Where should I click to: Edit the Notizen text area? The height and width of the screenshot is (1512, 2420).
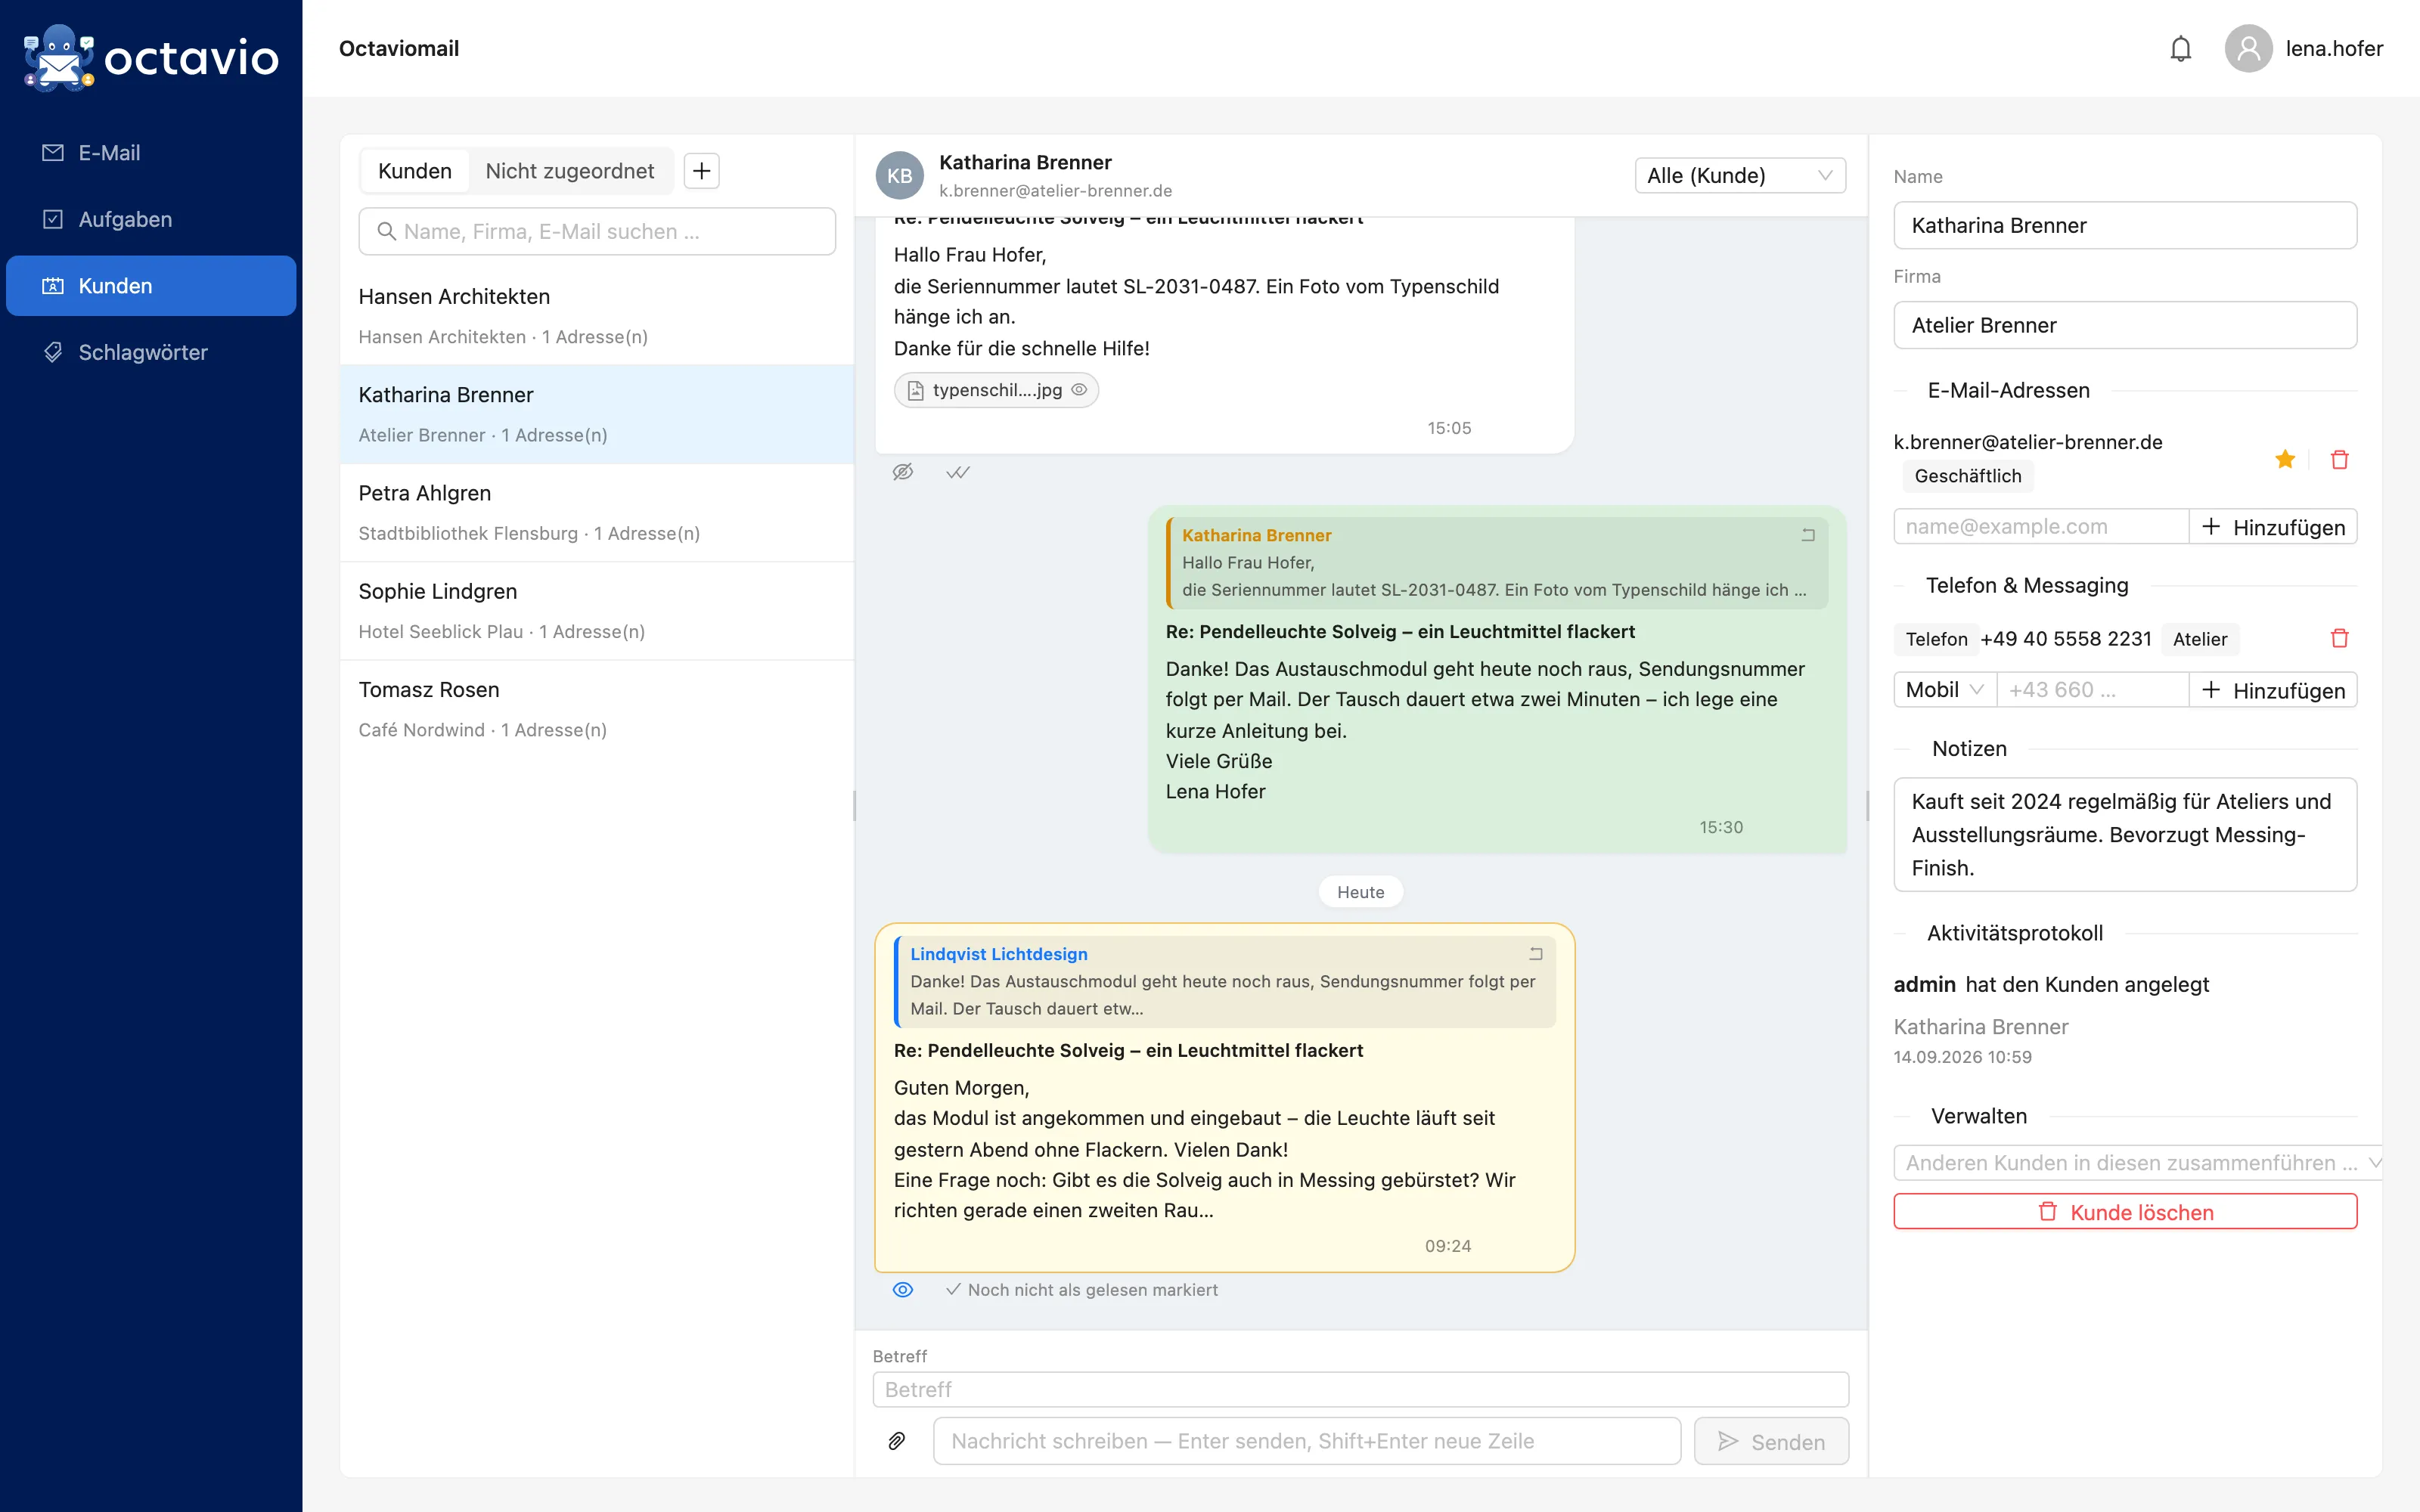[2125, 834]
